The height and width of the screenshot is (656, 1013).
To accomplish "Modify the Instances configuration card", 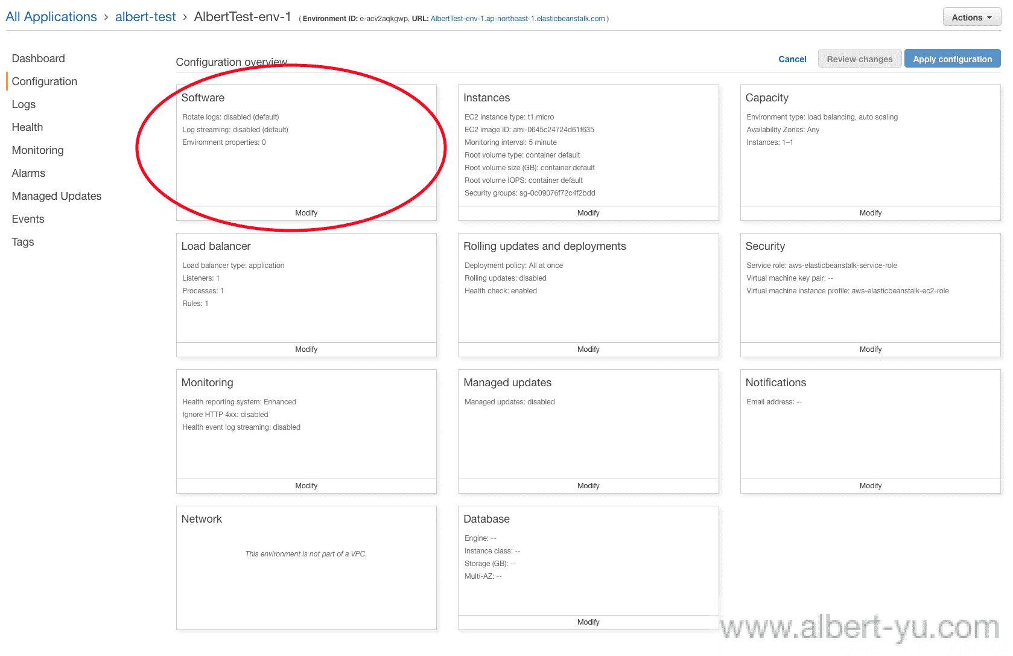I will click(588, 213).
